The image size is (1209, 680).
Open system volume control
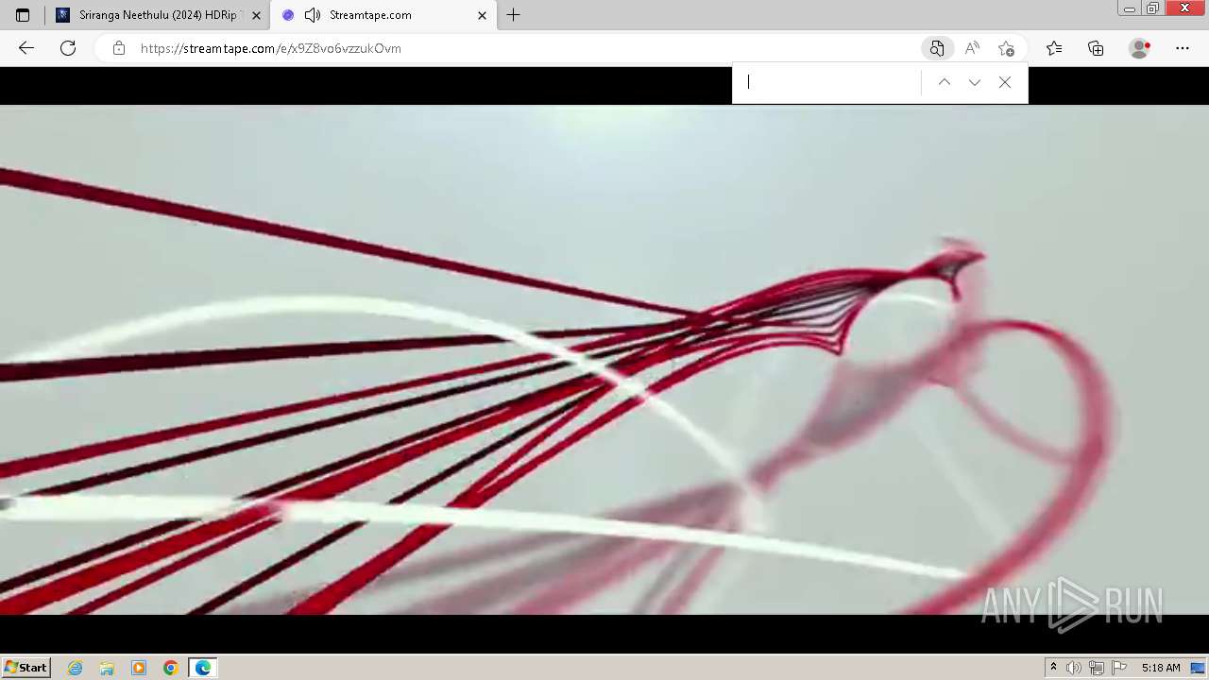click(1074, 668)
